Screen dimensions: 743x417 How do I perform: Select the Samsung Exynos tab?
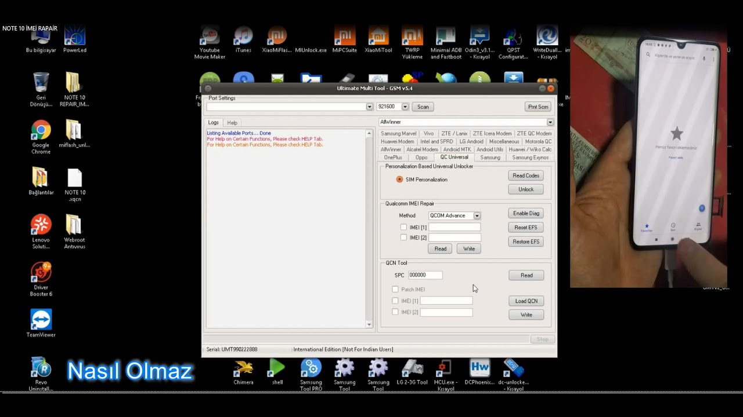531,158
